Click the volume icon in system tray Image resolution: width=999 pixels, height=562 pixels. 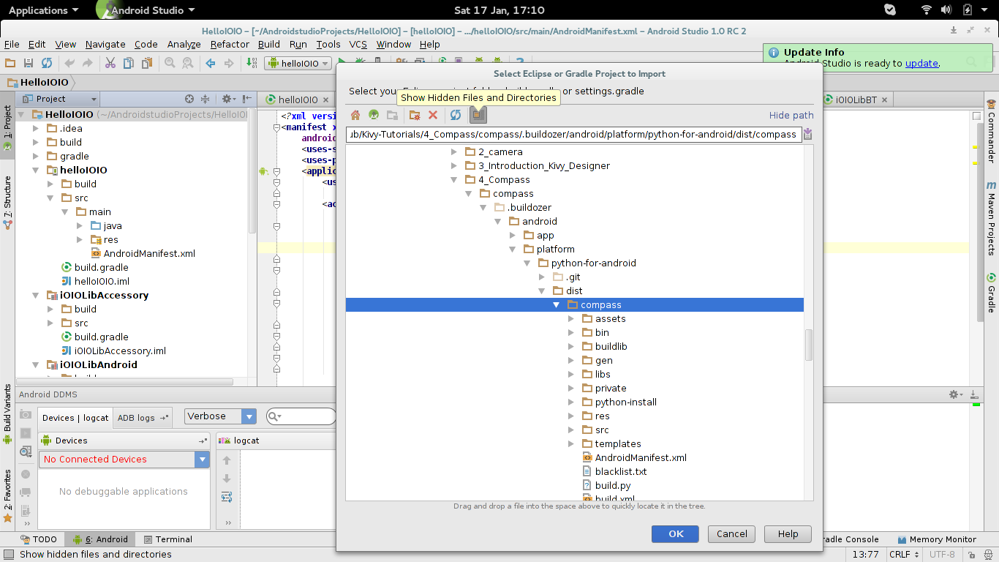(946, 10)
